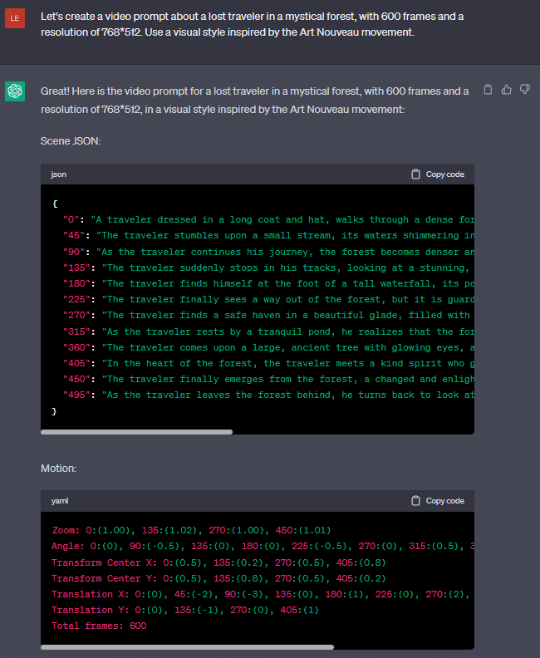Click the red LE user avatar
The width and height of the screenshot is (540, 658).
point(15,18)
